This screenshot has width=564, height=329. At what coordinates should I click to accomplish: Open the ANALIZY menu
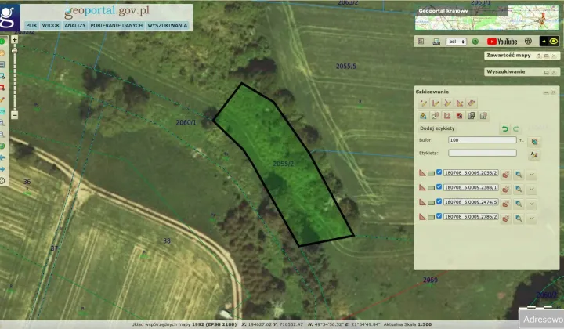pyautogui.click(x=75, y=25)
